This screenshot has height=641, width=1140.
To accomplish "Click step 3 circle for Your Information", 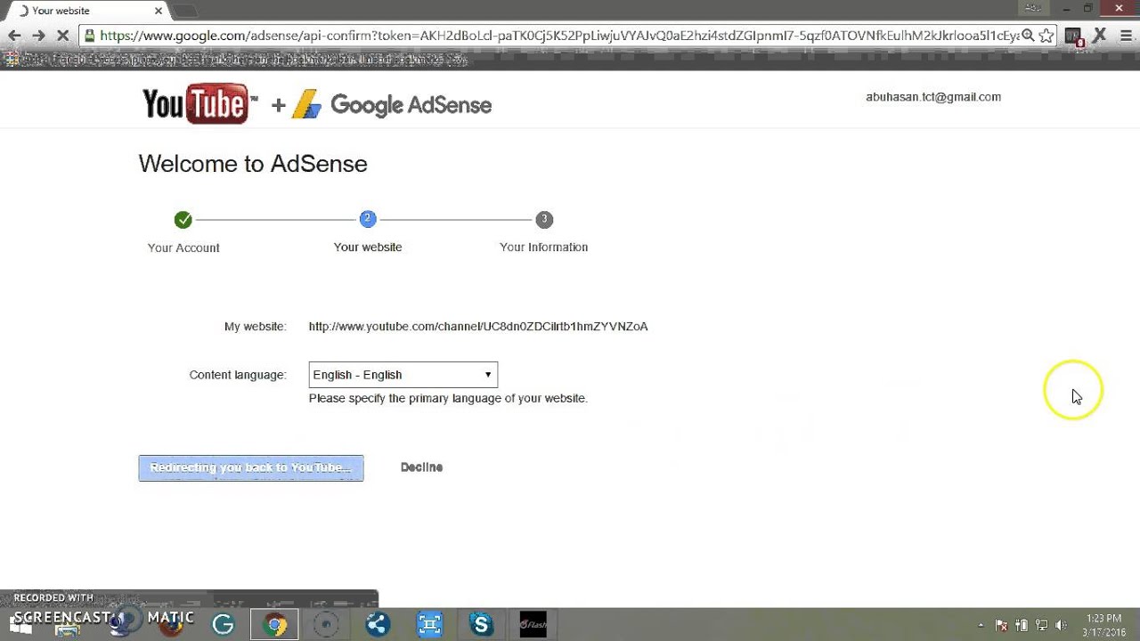I will 544,219.
